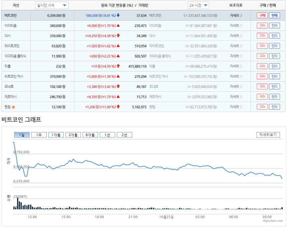The image size is (287, 227).
Task: Open the 실시간 시세 dropdown
Action: pyautogui.click(x=52, y=5)
